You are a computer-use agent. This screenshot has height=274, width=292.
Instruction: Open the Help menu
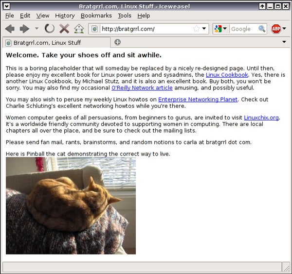pos(144,16)
